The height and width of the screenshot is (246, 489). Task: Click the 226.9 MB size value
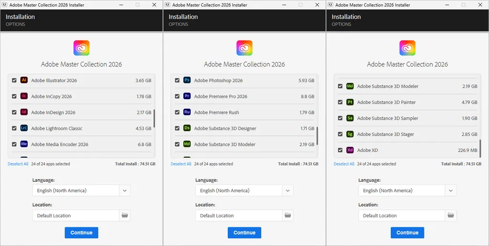coord(468,150)
